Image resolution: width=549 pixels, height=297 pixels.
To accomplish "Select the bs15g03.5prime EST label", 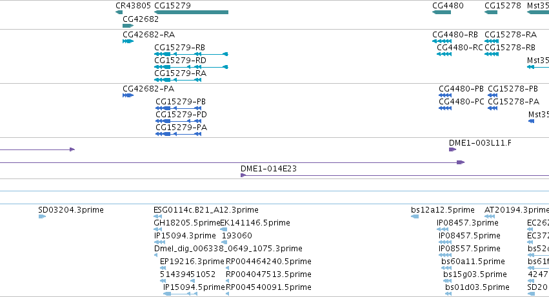I will pyautogui.click(x=475, y=274).
